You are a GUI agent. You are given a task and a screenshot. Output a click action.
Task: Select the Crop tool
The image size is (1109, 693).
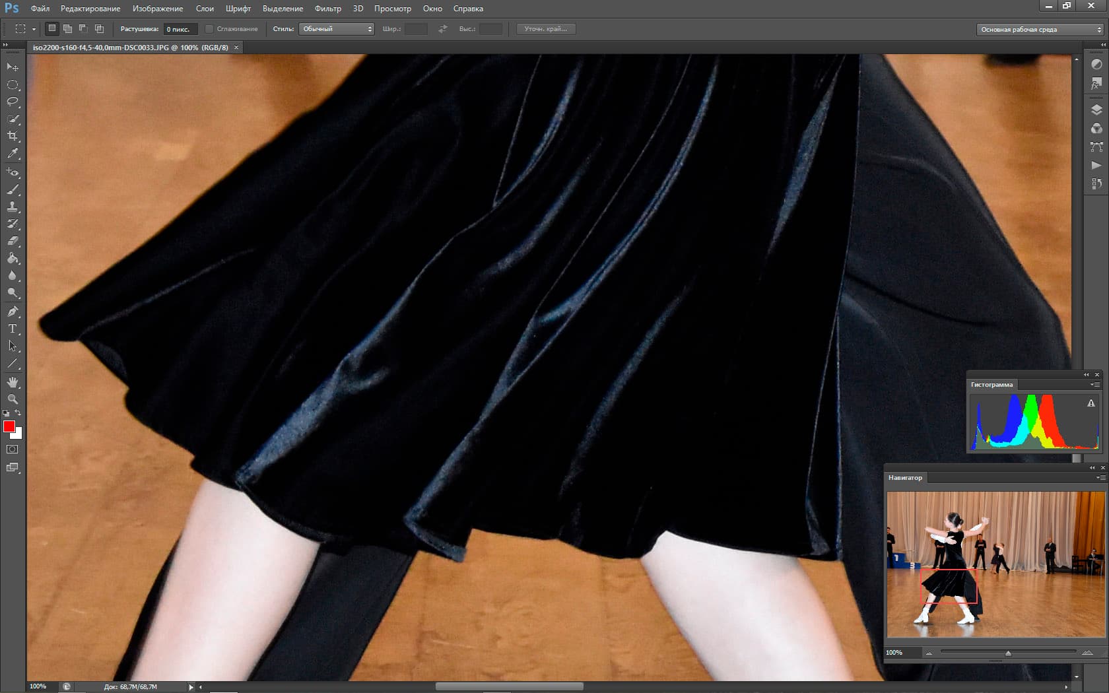tap(13, 136)
